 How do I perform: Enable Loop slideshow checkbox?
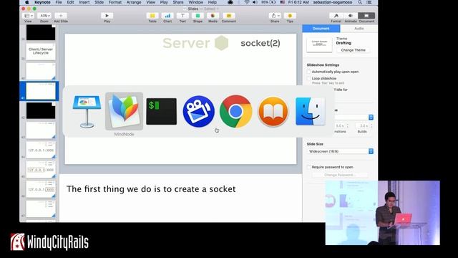308,78
